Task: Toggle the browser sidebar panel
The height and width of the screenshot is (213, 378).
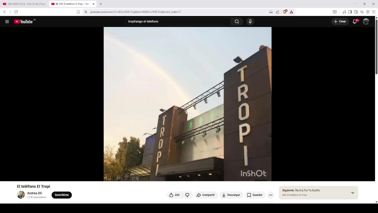Action: point(350,12)
